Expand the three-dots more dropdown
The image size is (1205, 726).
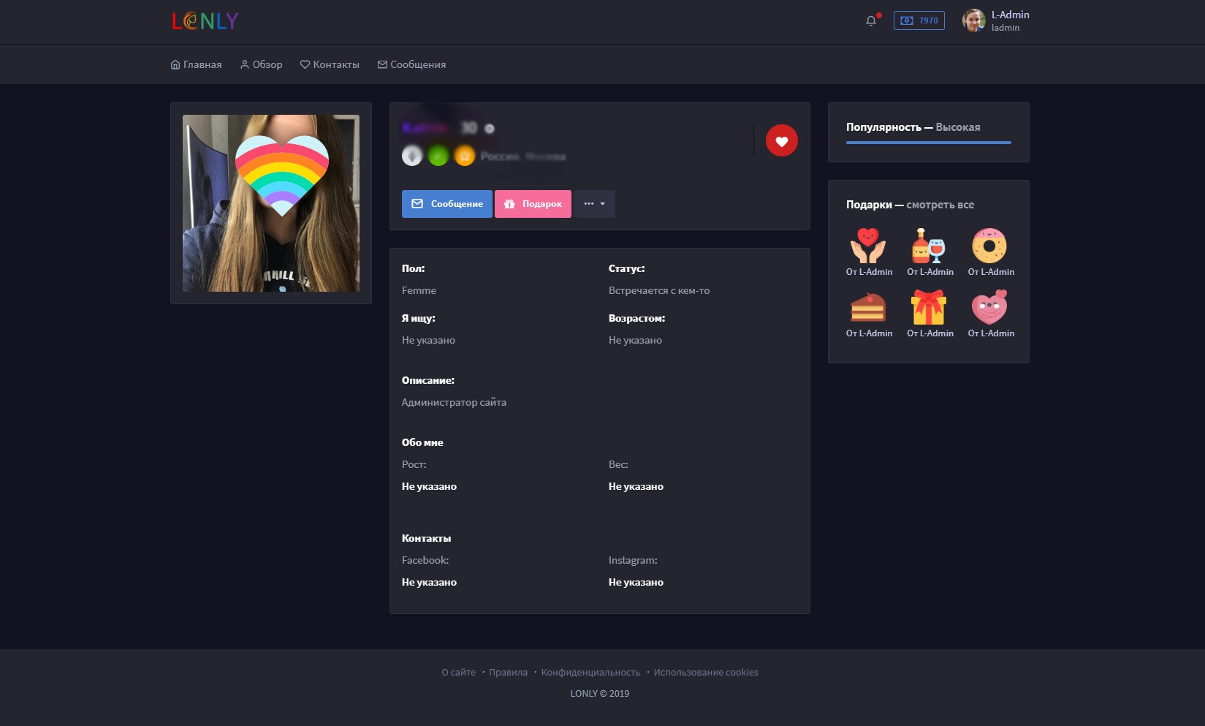(x=594, y=204)
